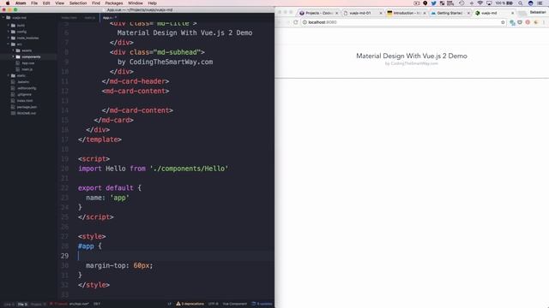Close the Projects browser tab
Viewport: 549px width, 308px height.
tap(337, 14)
